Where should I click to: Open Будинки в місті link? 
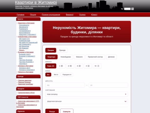click(x=25, y=54)
